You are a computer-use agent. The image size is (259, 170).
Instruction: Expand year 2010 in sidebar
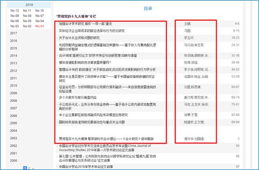(14, 86)
